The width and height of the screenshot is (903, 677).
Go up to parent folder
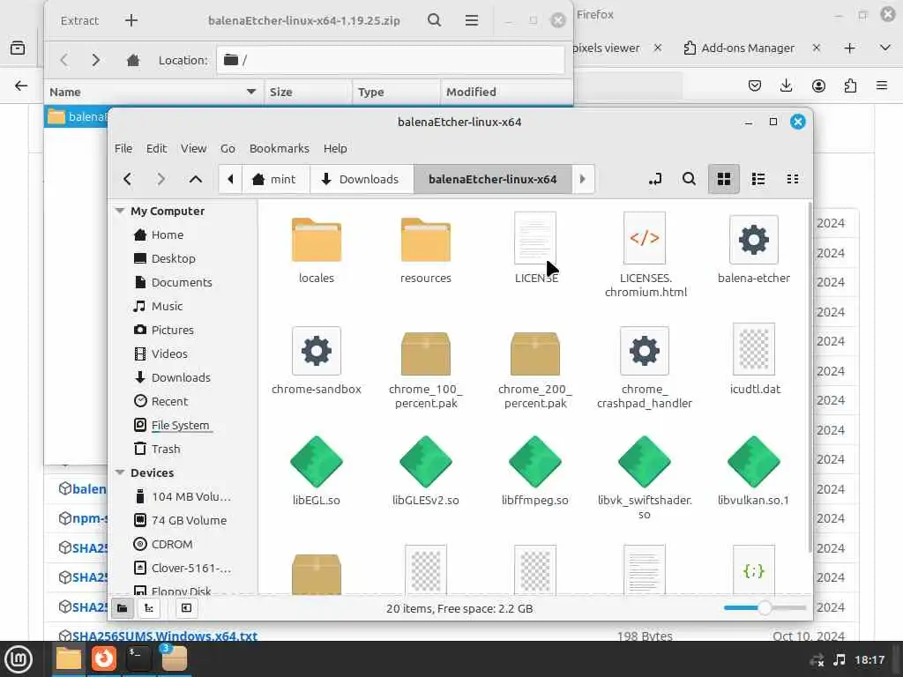click(x=195, y=179)
